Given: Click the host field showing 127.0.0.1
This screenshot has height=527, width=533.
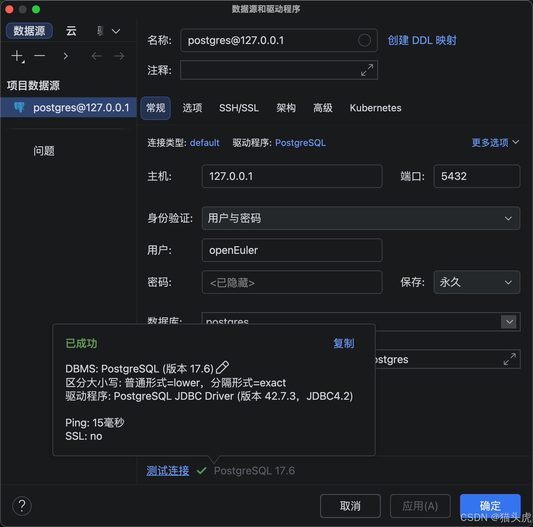Looking at the screenshot, I should click(291, 176).
